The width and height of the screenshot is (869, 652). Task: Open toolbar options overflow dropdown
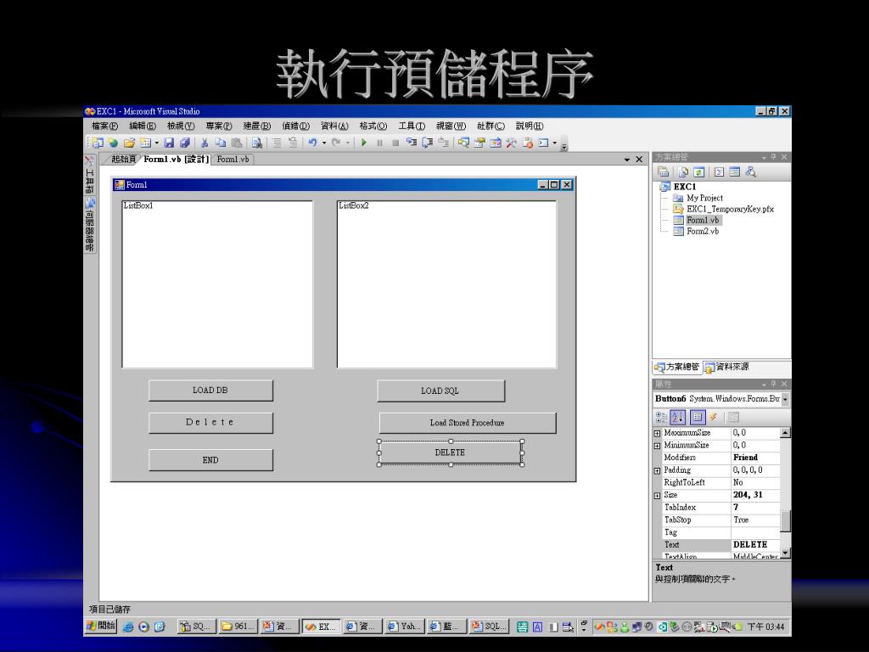pyautogui.click(x=564, y=146)
